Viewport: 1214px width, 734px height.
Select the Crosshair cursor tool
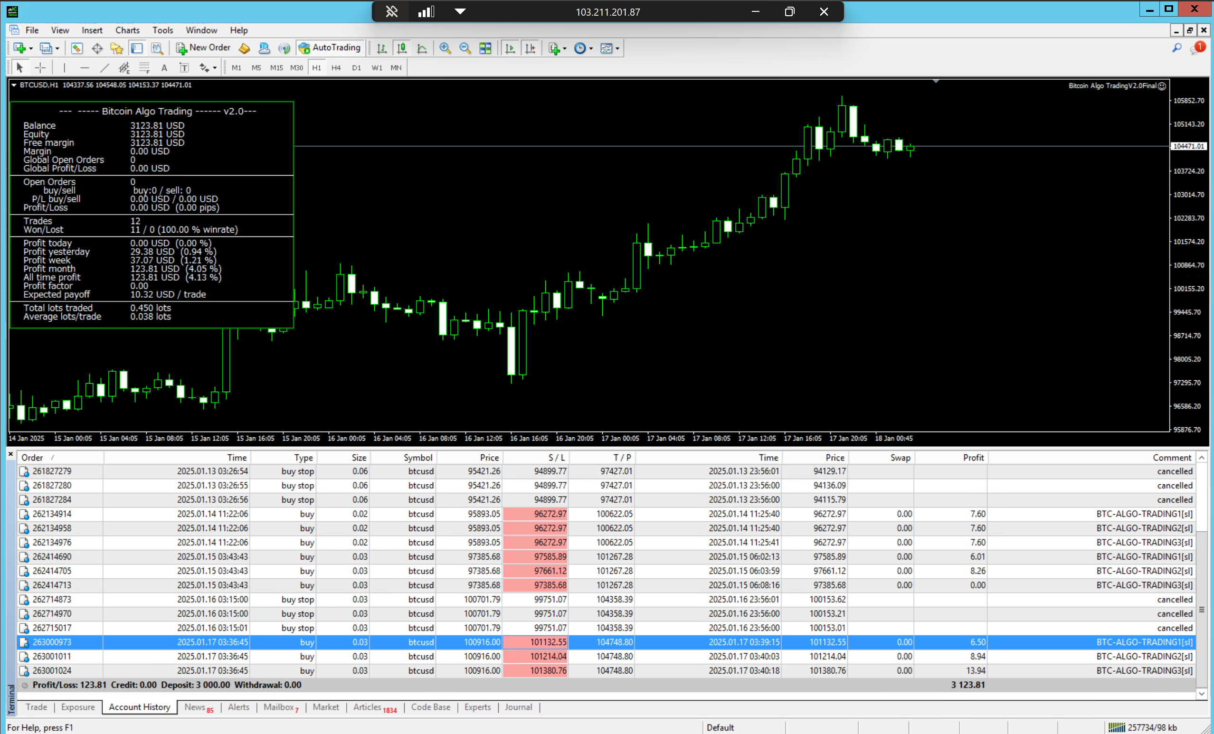tap(40, 67)
